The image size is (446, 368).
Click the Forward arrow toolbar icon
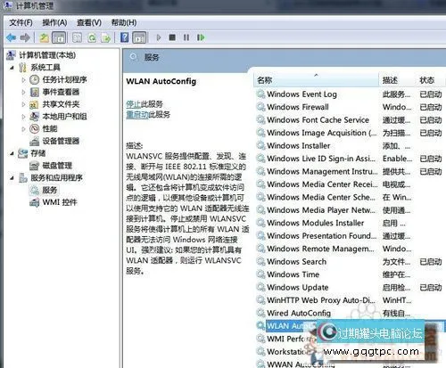(x=25, y=37)
